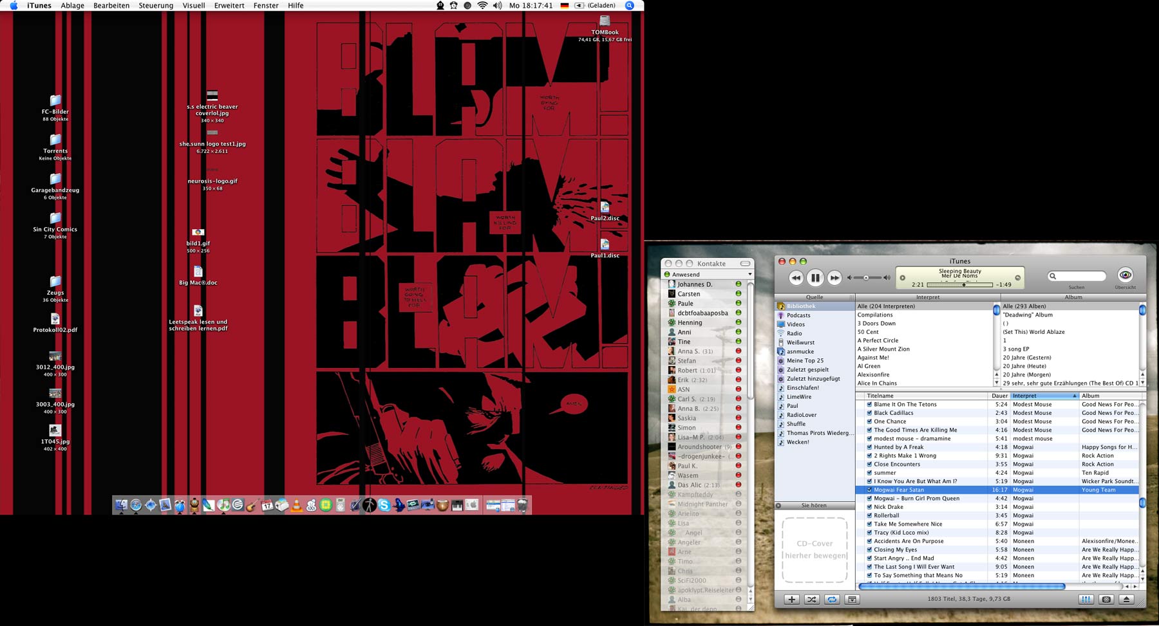This screenshot has height=626, width=1159.
Task: Sort songs by the Interpret column header
Action: tap(1044, 396)
